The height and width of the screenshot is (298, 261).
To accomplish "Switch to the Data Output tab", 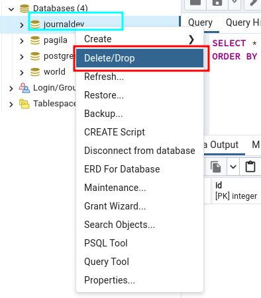I will point(221,145).
